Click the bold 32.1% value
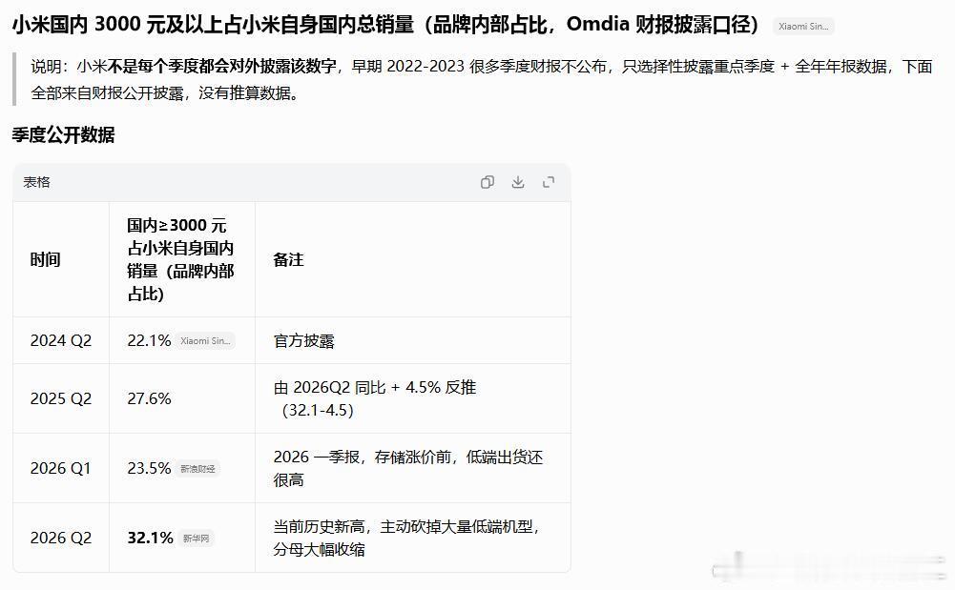Image resolution: width=955 pixels, height=590 pixels. coord(151,538)
